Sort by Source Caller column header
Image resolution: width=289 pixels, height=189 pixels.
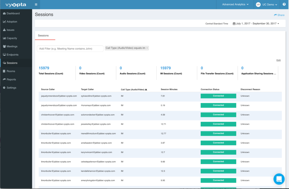point(48,89)
